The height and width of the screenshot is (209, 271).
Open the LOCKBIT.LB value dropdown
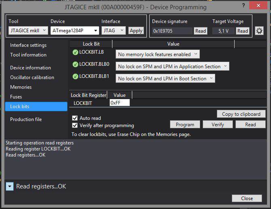(x=157, y=54)
